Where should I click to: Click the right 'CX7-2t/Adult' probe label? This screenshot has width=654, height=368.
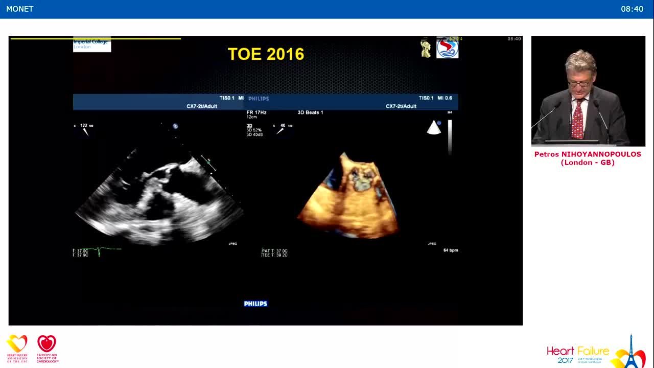(x=401, y=106)
